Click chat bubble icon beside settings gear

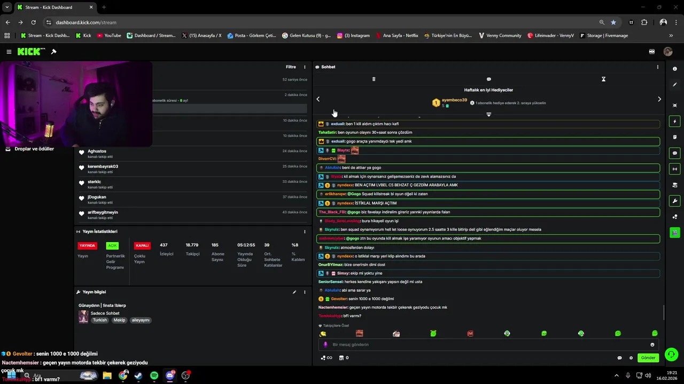(619, 358)
